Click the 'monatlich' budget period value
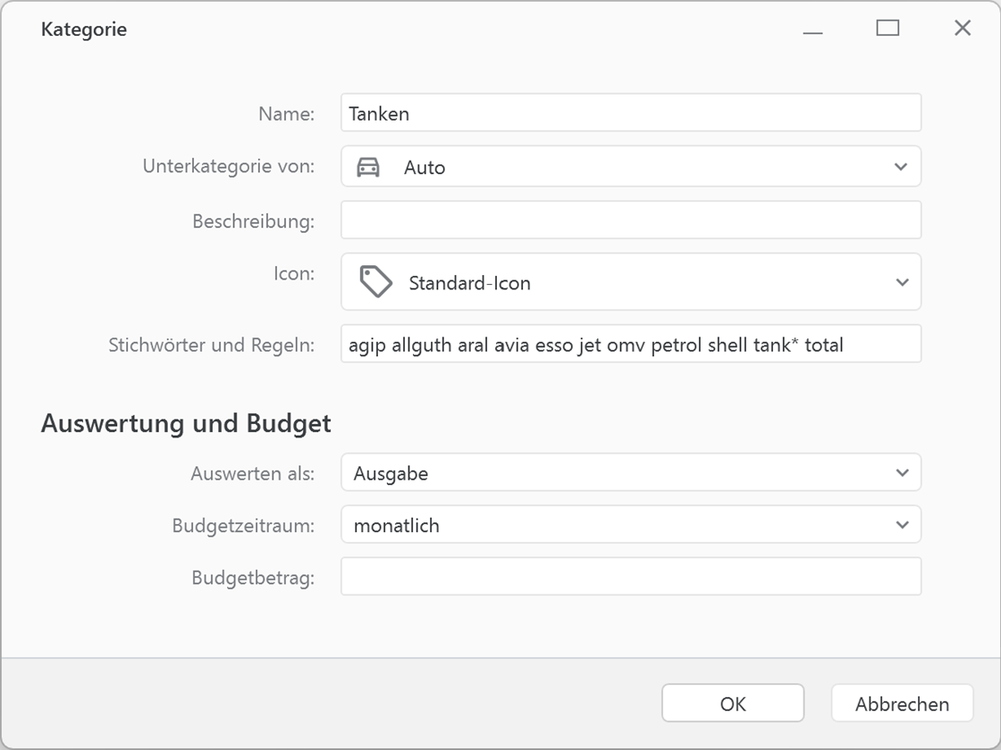 [396, 526]
